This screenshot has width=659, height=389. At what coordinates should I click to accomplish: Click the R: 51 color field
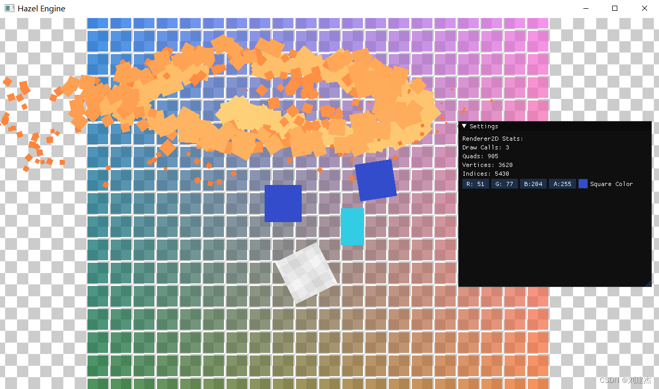pyautogui.click(x=476, y=184)
